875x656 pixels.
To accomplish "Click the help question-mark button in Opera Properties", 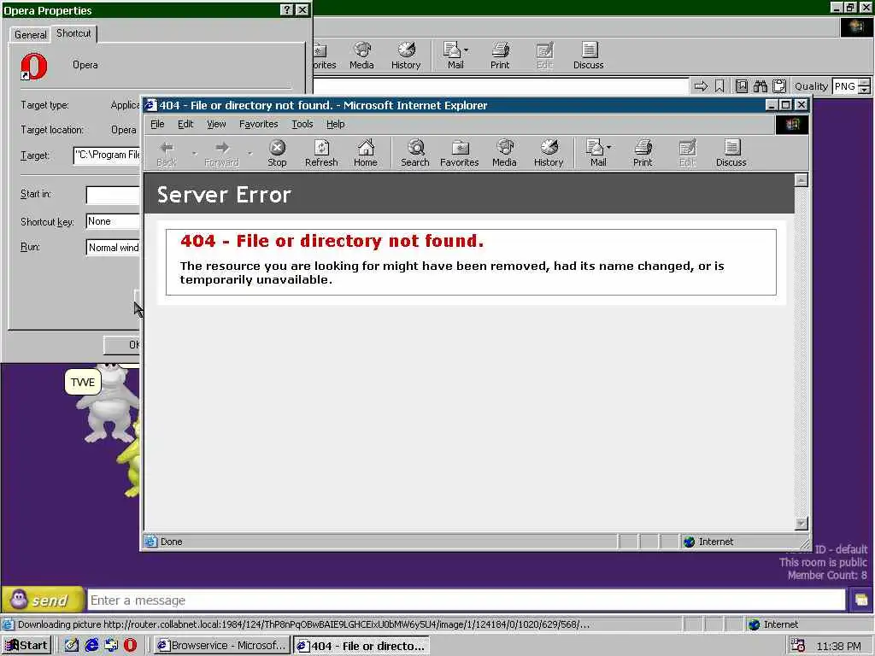I will pos(286,10).
